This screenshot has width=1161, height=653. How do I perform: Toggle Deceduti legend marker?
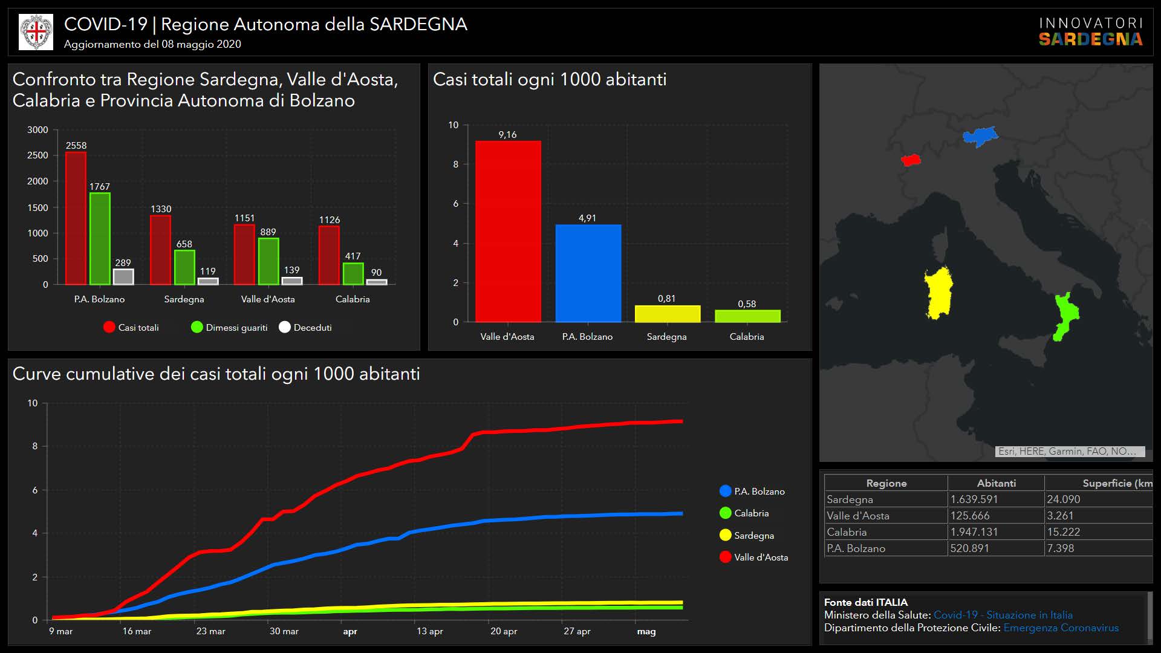pos(285,327)
